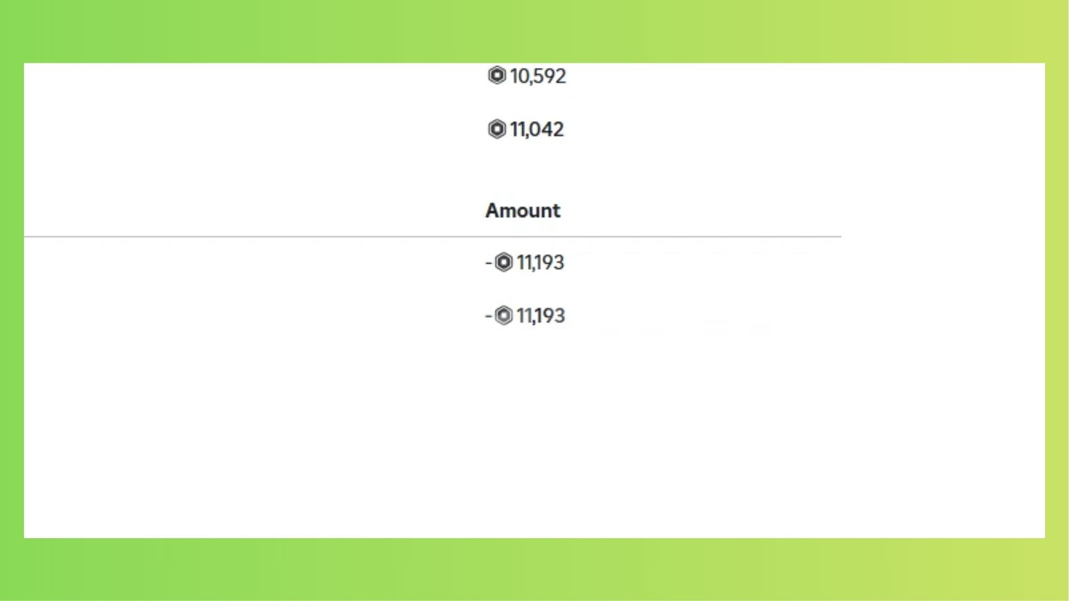The width and height of the screenshot is (1069, 601).
Task: Click the yellow-green border on the right edge
Action: coord(1057,300)
